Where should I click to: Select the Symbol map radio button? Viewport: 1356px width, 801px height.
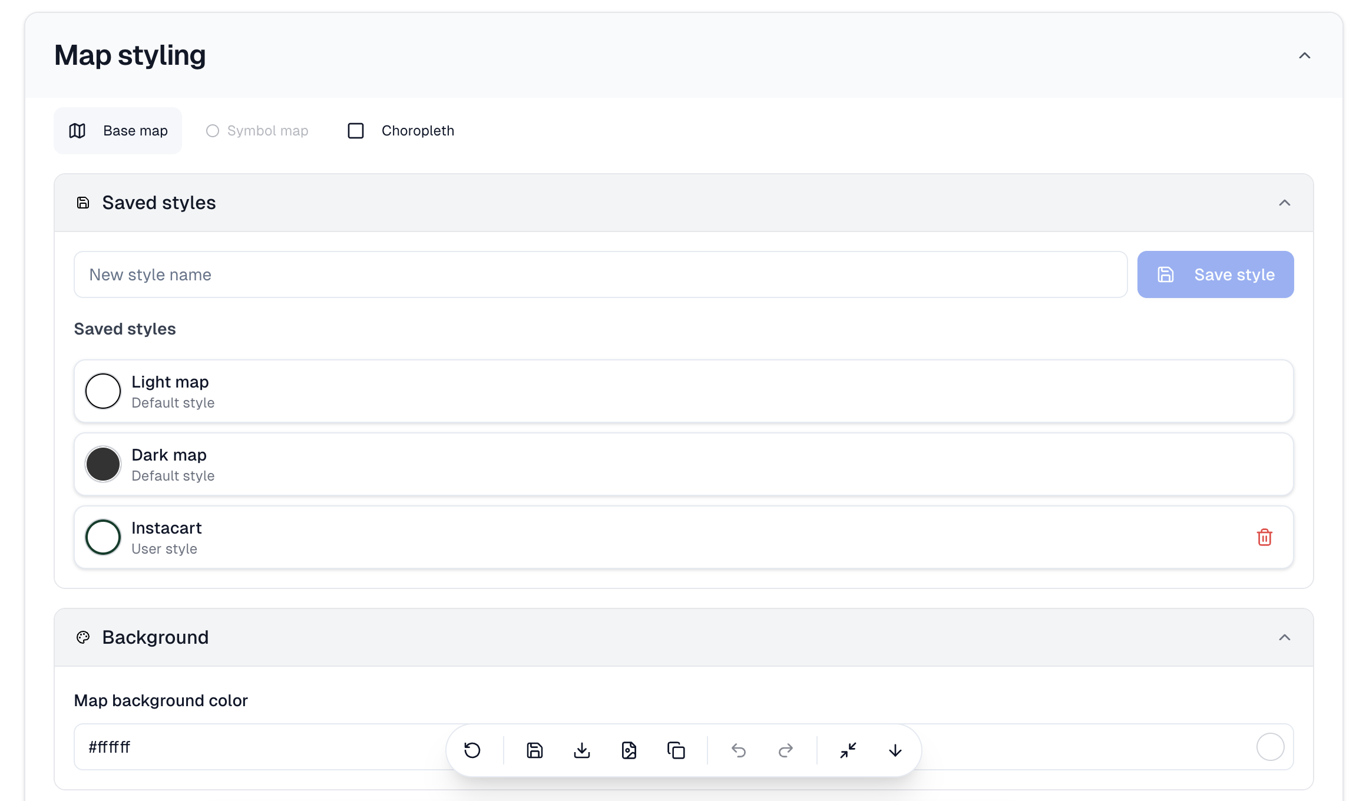click(x=213, y=131)
